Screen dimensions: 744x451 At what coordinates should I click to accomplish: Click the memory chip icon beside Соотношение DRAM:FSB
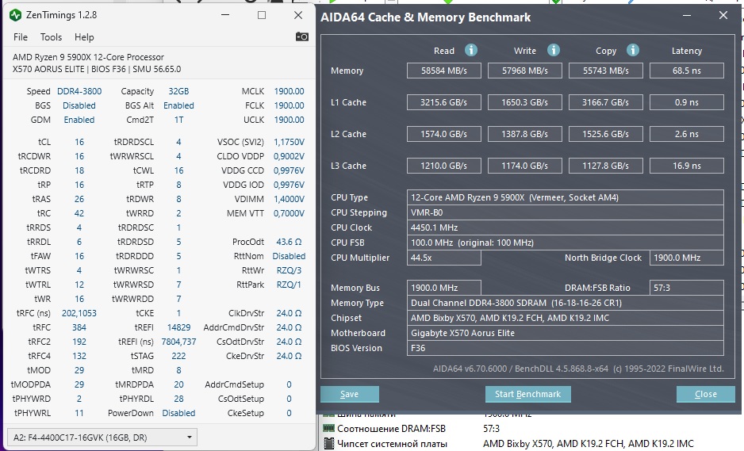click(328, 429)
